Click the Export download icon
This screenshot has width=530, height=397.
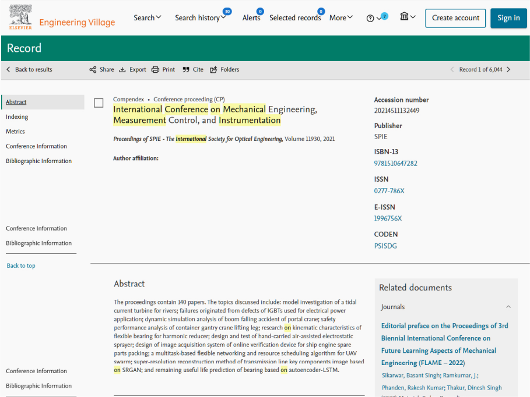(x=122, y=69)
